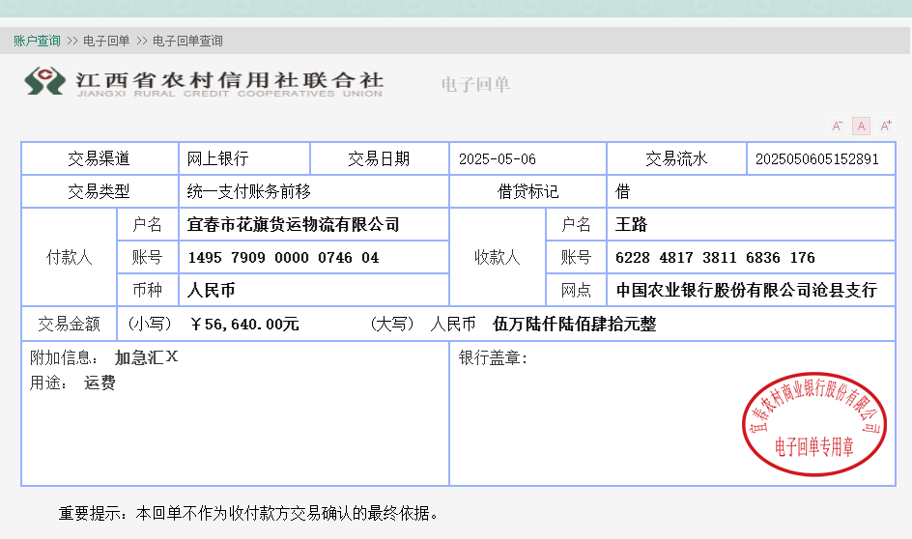
Task: Click the 银行盖章 label
Action: (x=493, y=357)
